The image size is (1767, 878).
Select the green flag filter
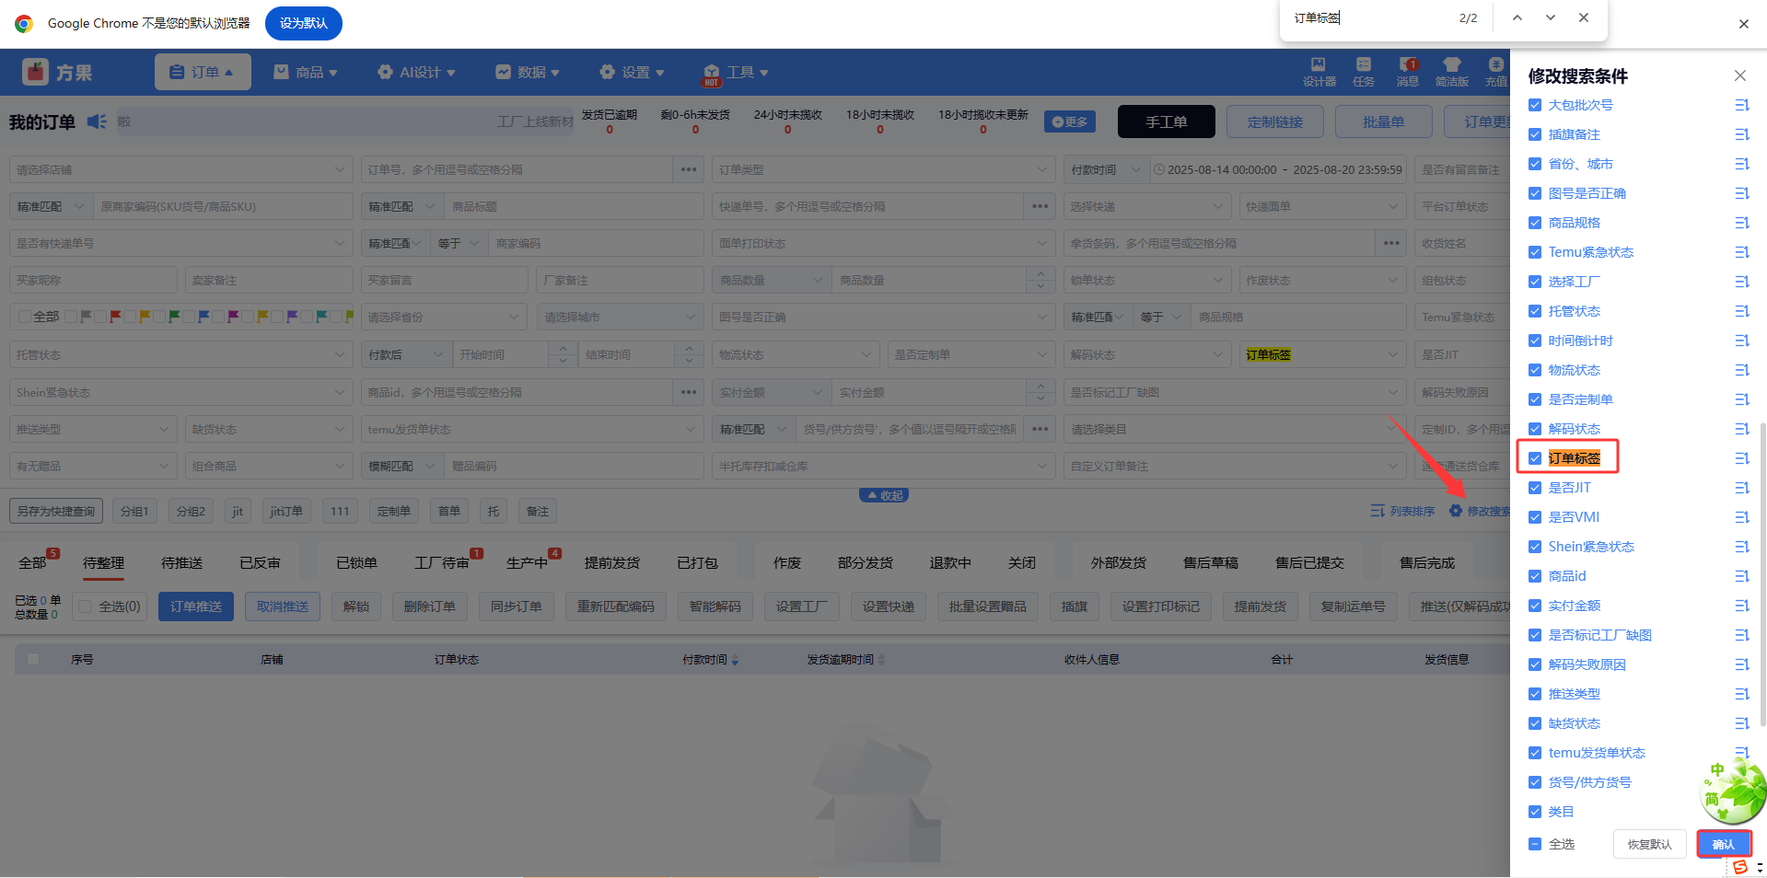point(174,317)
